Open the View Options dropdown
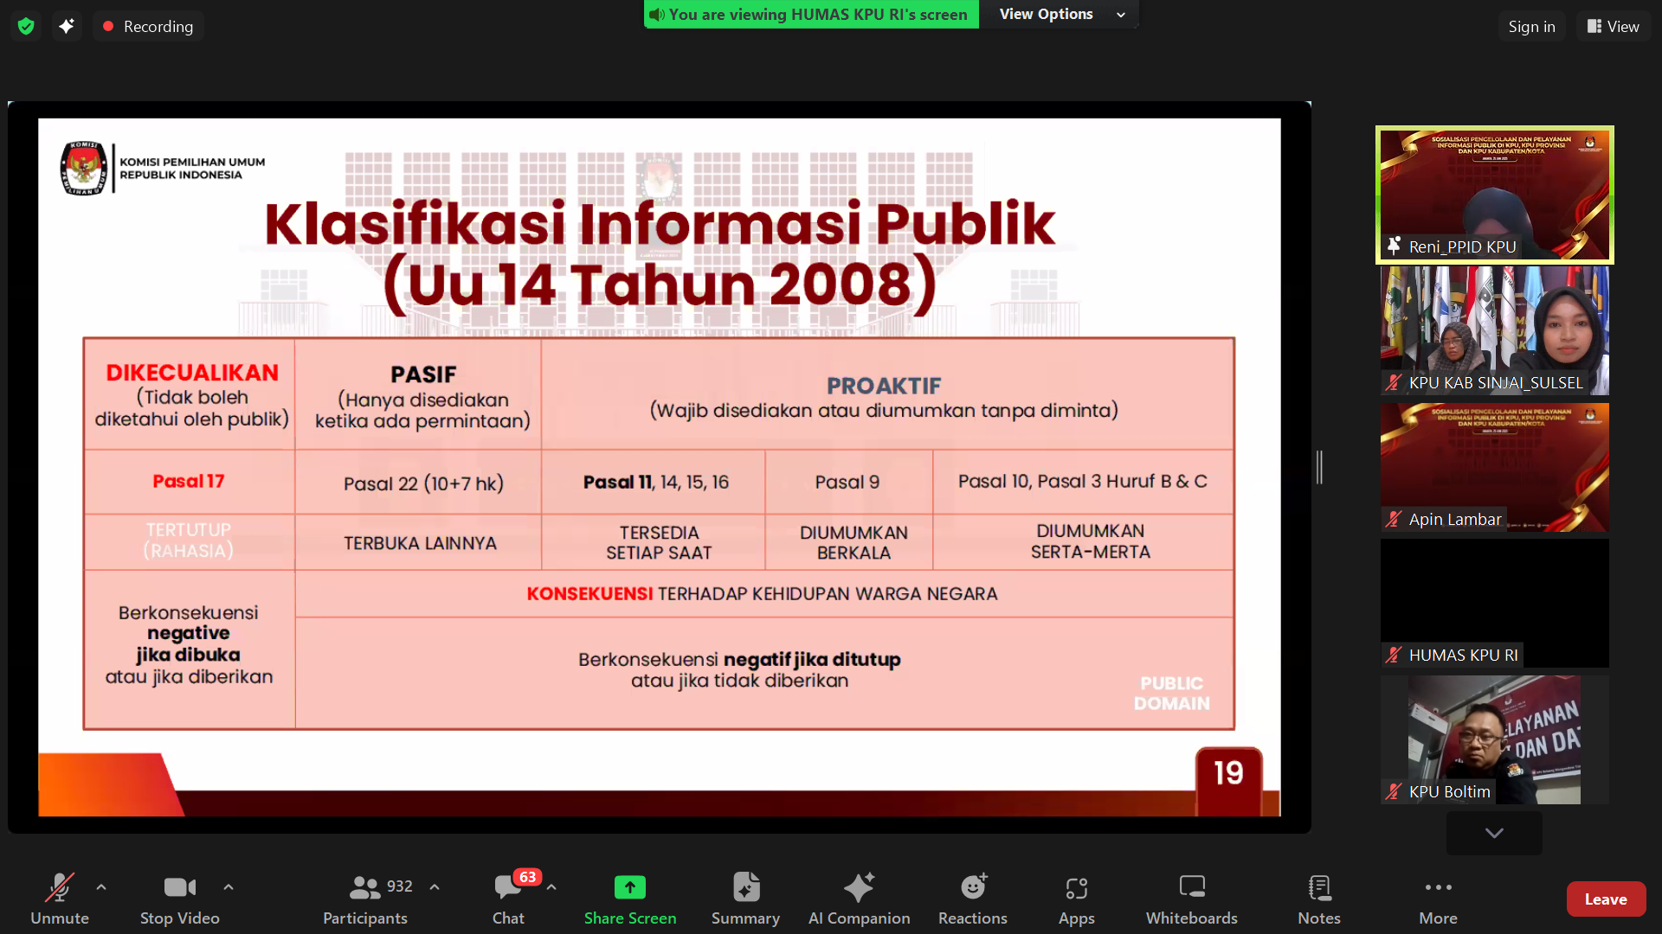The width and height of the screenshot is (1662, 934). point(1060,14)
